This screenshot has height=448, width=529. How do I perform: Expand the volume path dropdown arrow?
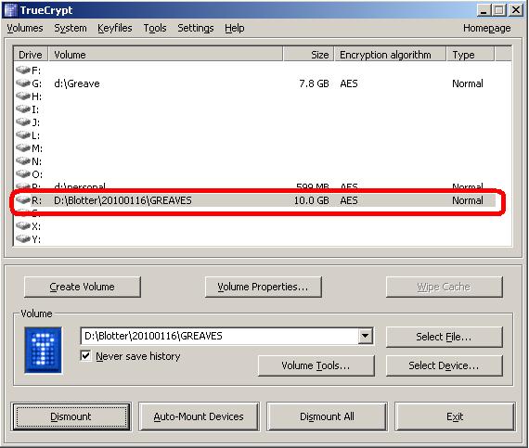[x=365, y=336]
